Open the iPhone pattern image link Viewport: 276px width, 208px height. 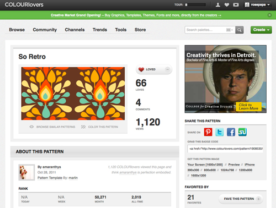pyautogui.click(x=250, y=165)
